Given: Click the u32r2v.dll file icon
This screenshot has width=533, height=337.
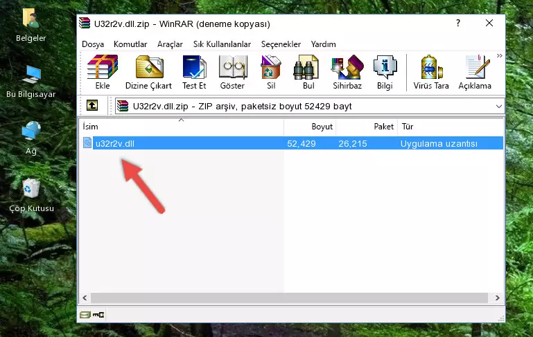Looking at the screenshot, I should (87, 143).
